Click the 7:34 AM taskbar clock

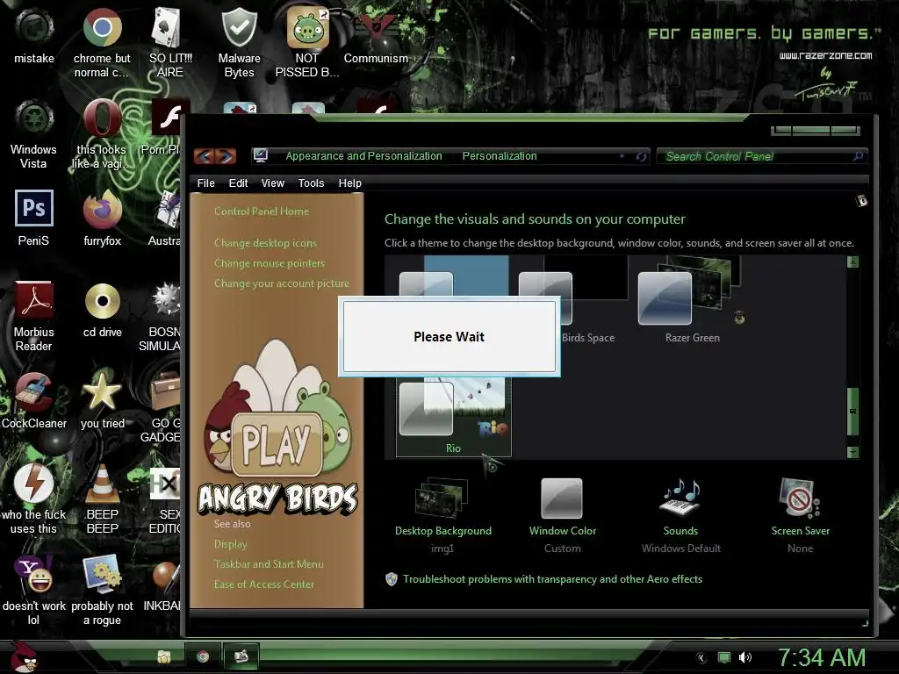821,657
